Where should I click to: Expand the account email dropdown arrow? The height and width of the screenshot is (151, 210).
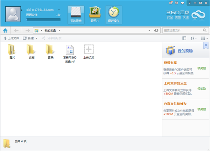(x=59, y=10)
